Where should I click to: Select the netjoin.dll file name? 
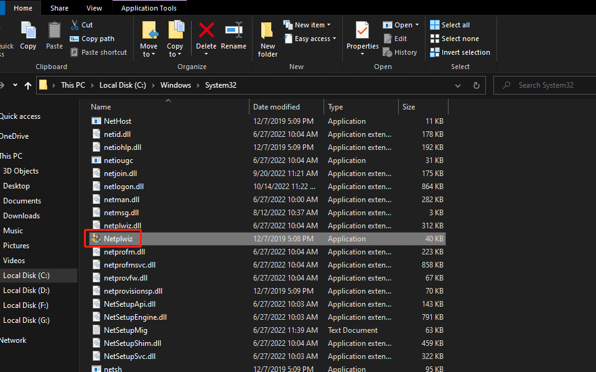point(120,174)
